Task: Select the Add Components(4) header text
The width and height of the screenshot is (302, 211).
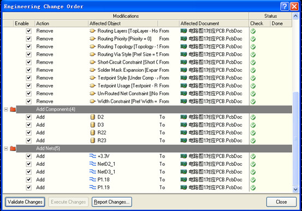Action: click(56, 109)
